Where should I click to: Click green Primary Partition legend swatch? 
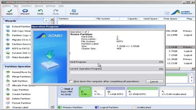click(60, 107)
